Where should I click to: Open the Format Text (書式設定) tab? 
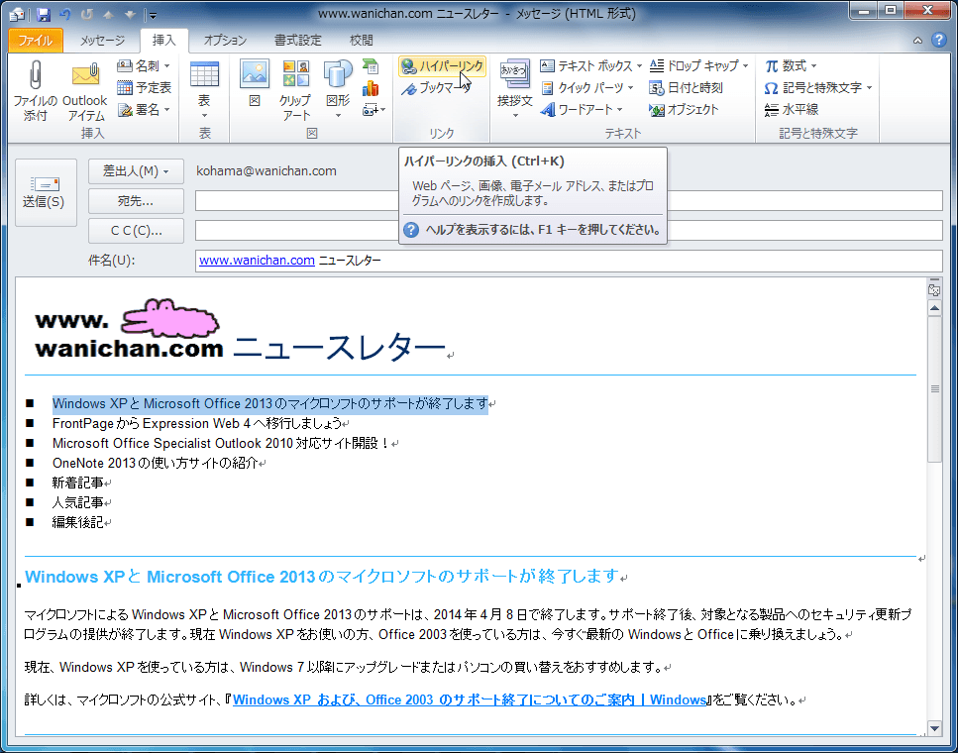coord(297,41)
